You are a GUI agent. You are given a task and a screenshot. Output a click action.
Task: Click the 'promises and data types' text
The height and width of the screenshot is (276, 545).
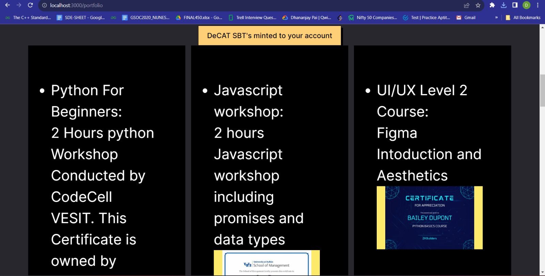259,229
